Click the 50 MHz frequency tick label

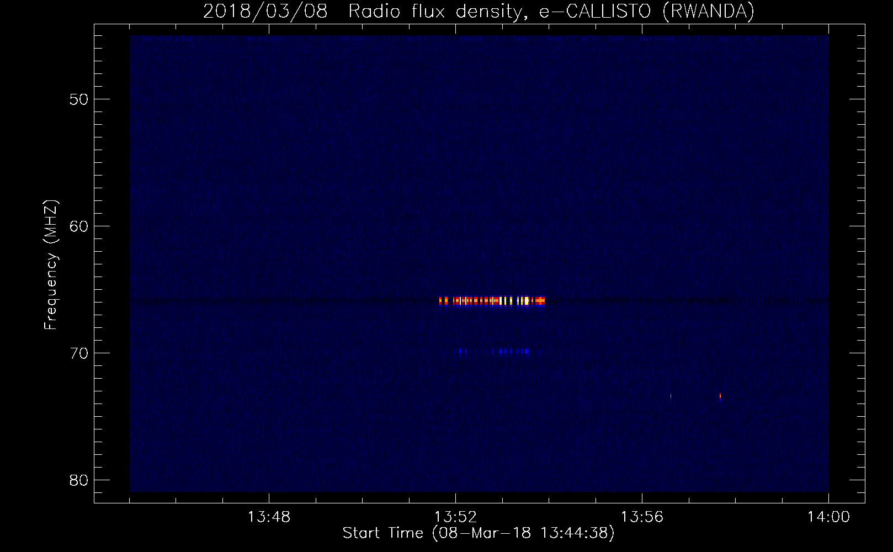point(78,99)
